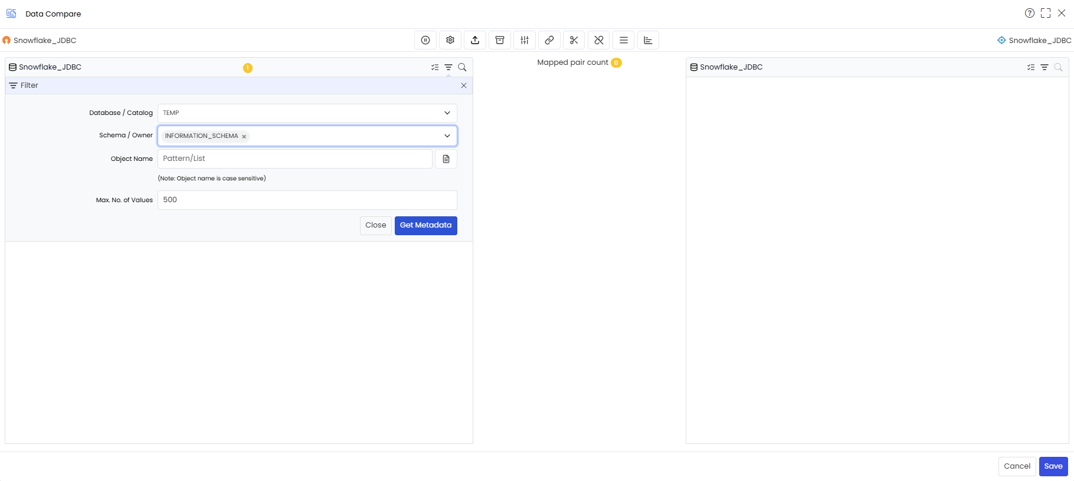Click left panel Snowflake_JDBC database header

coord(50,67)
